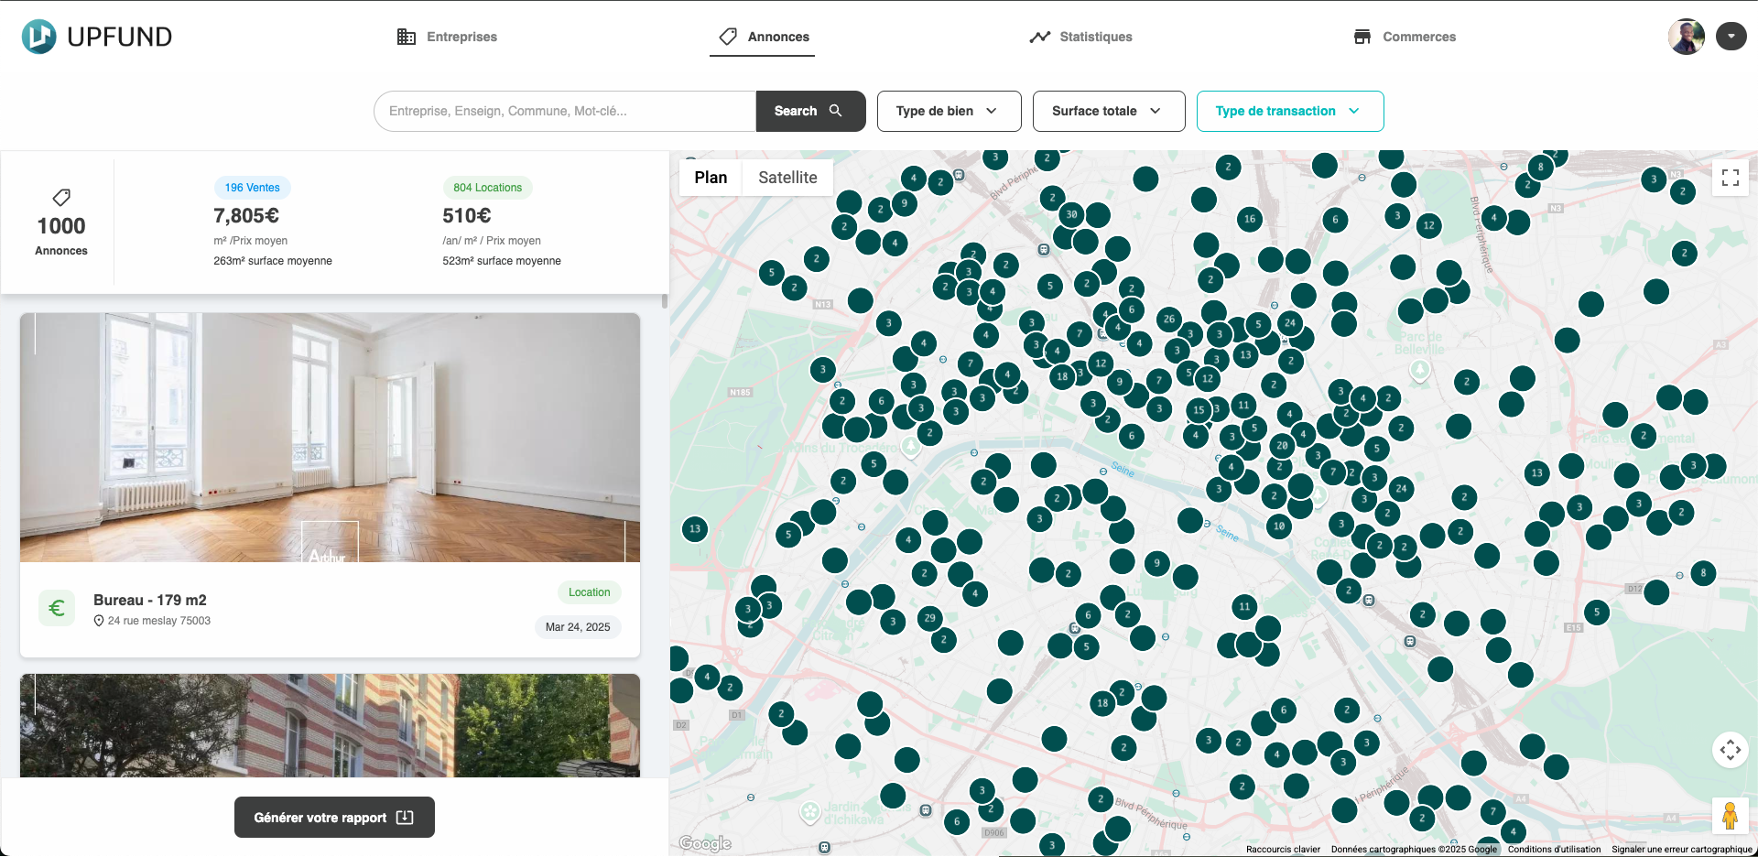1758x857 pixels.
Task: Click the map cluster marker labeled 10
Action: click(1279, 526)
